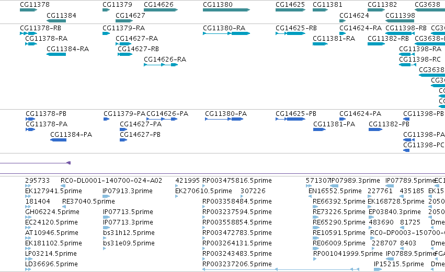Viewport: 445px width, 272px height.
Task: Select the CG11378 gene label
Action: (x=35, y=5)
